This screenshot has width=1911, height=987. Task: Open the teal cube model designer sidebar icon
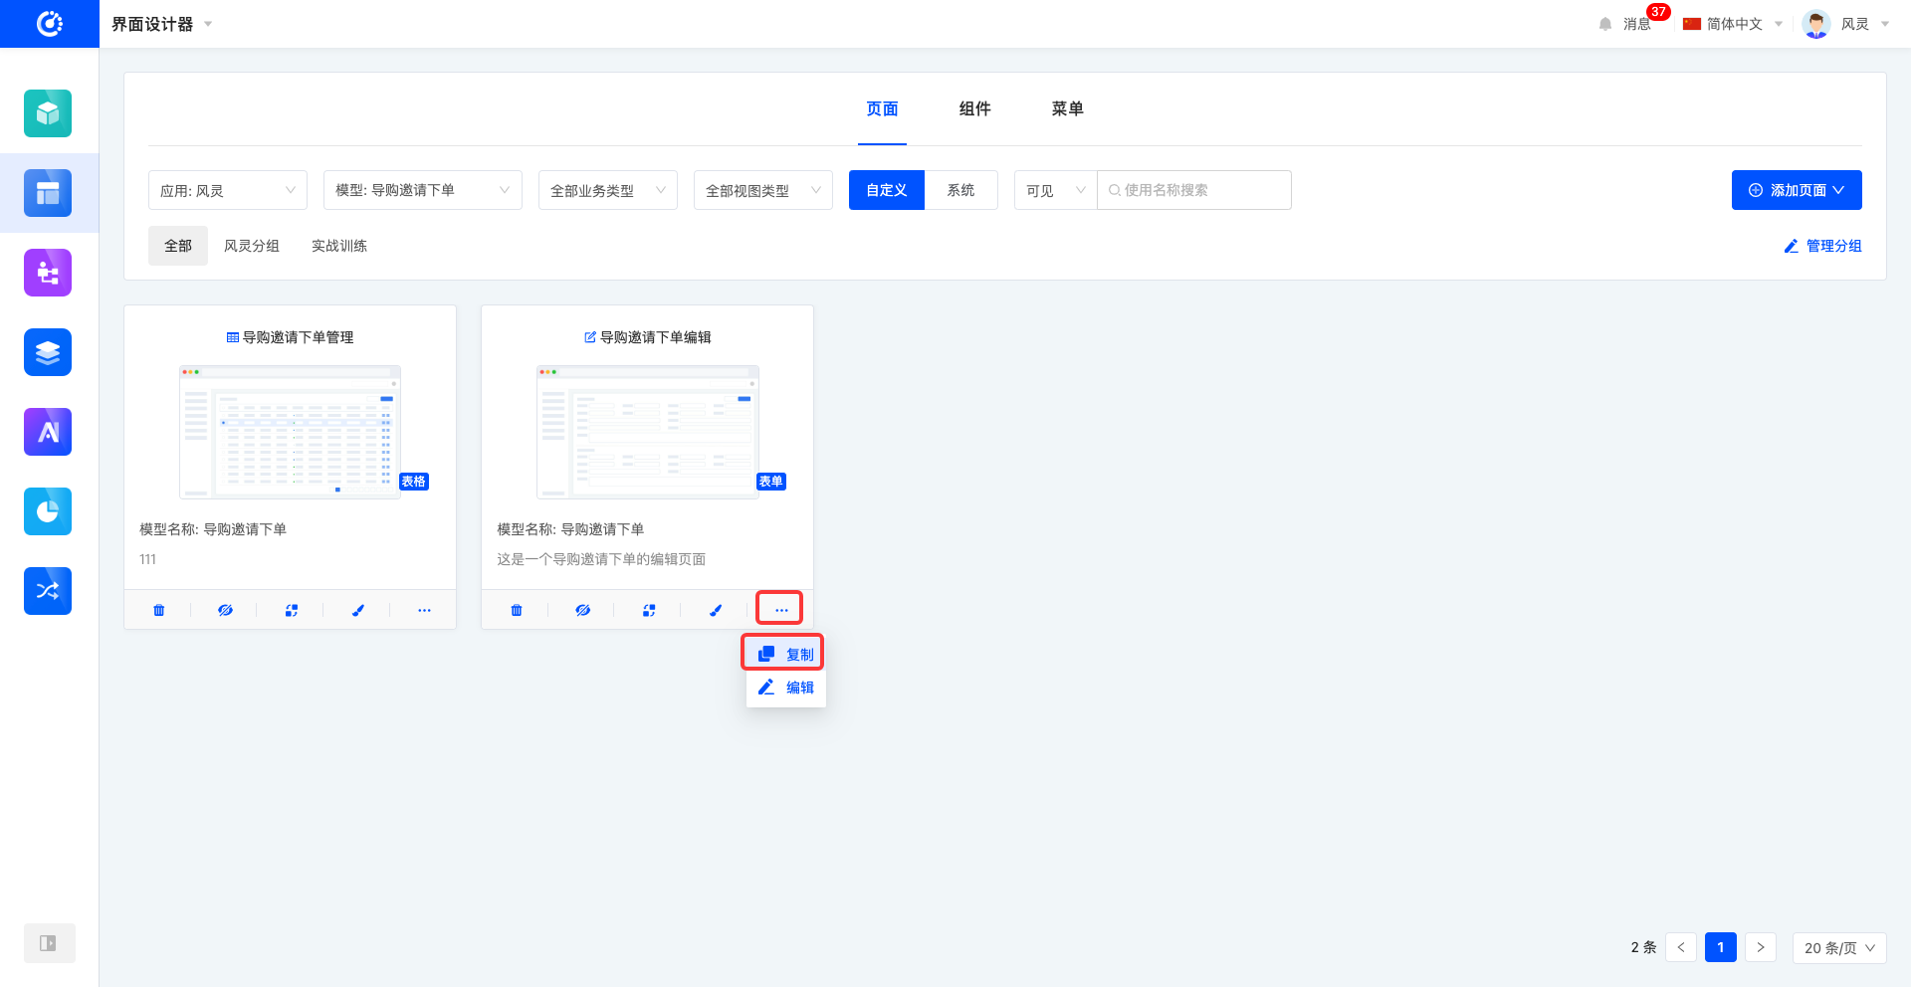coord(48,113)
